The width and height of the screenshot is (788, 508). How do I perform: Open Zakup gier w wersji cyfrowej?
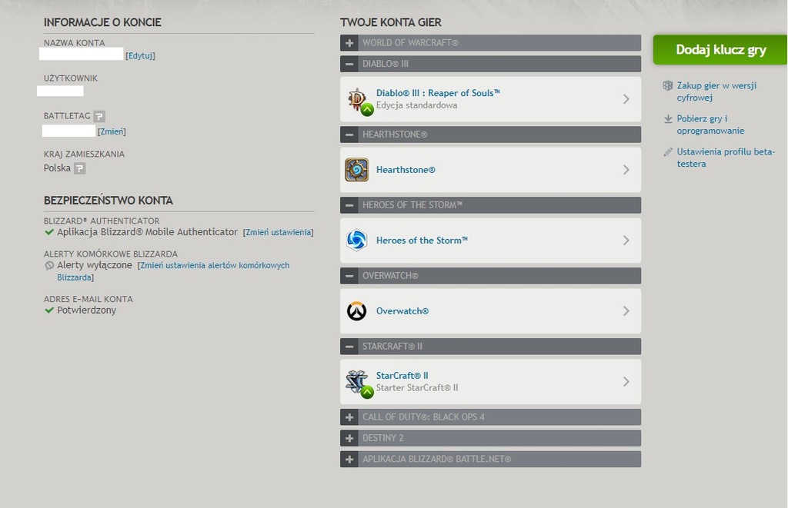tap(716, 91)
